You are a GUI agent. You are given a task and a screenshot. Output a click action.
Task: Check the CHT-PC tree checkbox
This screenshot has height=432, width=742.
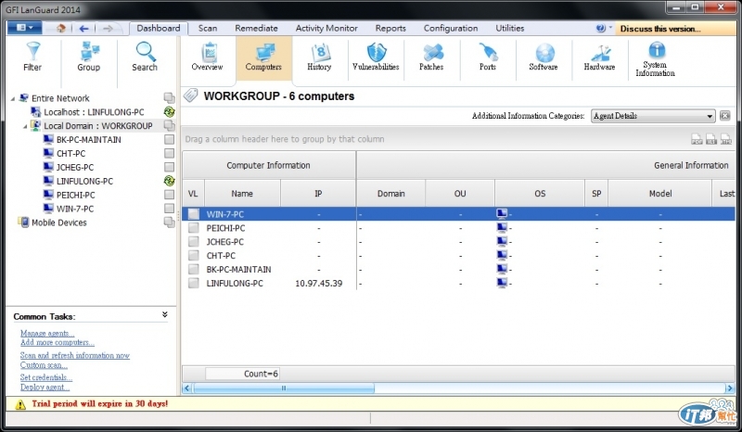[x=169, y=153]
